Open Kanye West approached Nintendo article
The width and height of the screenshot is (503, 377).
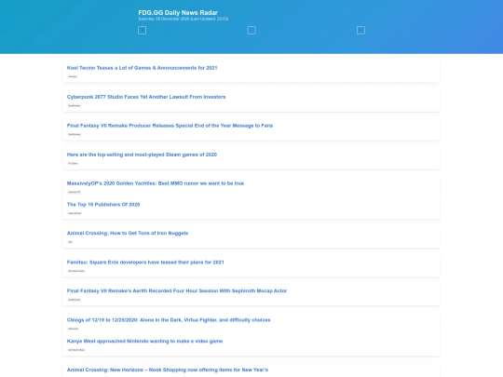click(x=144, y=341)
